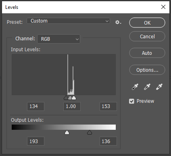Click the input shadow slider triangle
This screenshot has height=156, width=171.
pos(66,98)
